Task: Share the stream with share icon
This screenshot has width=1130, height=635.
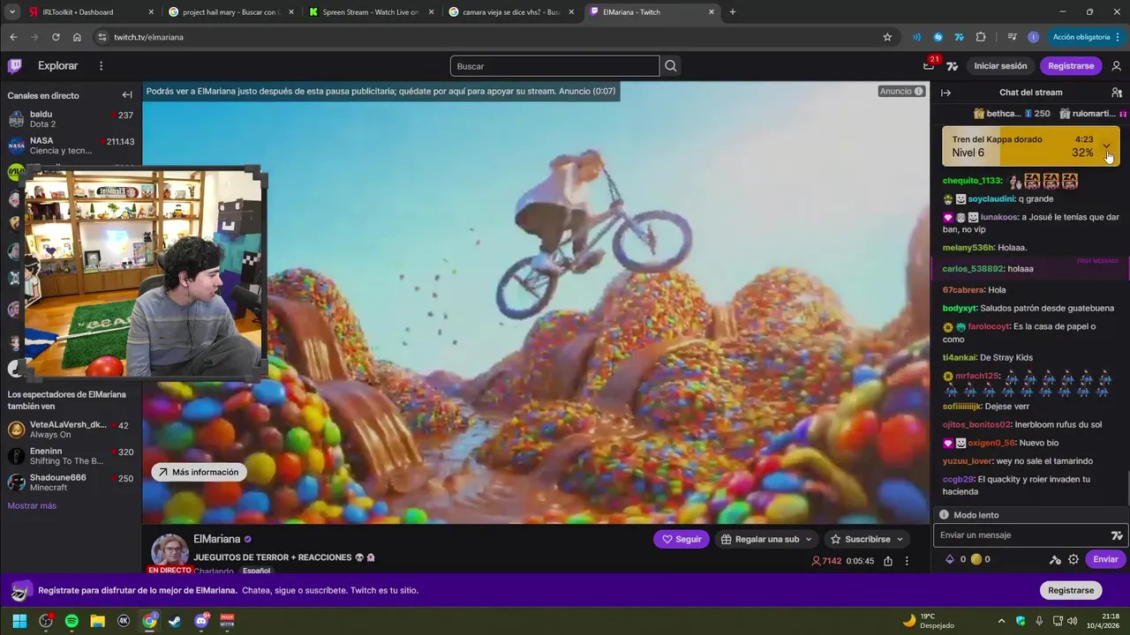Action: pos(888,561)
